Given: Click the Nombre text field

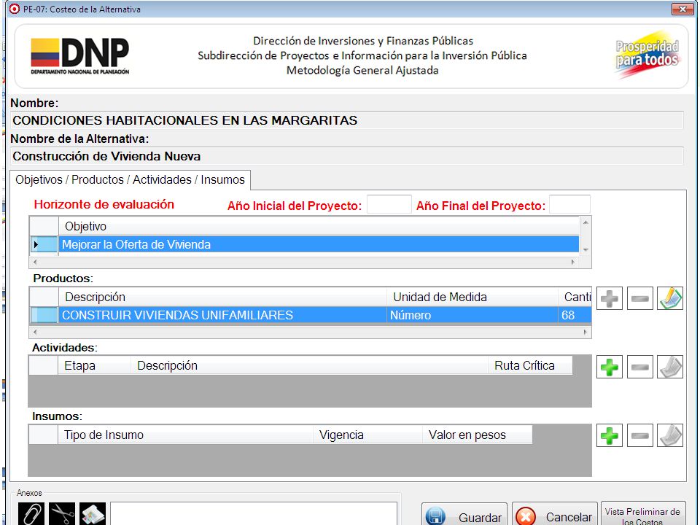Looking at the screenshot, I should tap(347, 120).
